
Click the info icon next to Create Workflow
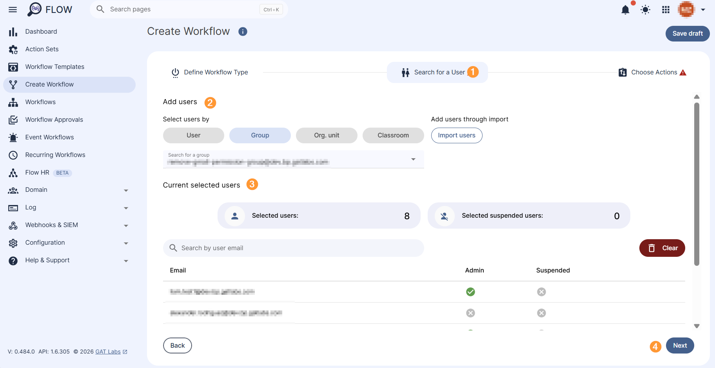coord(243,31)
